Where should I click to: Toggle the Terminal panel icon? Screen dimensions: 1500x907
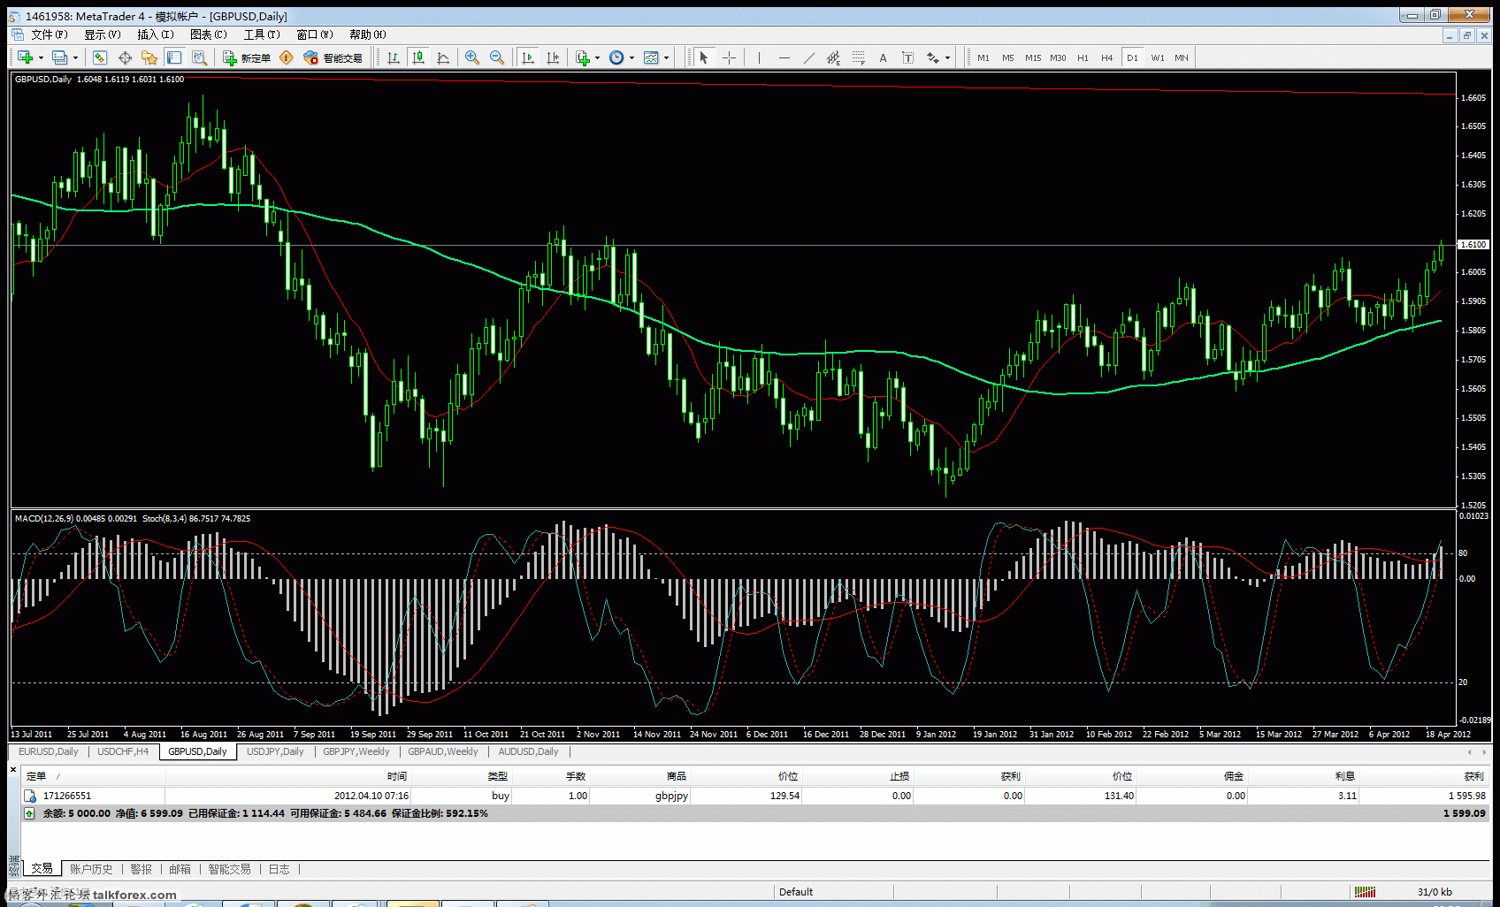[174, 57]
